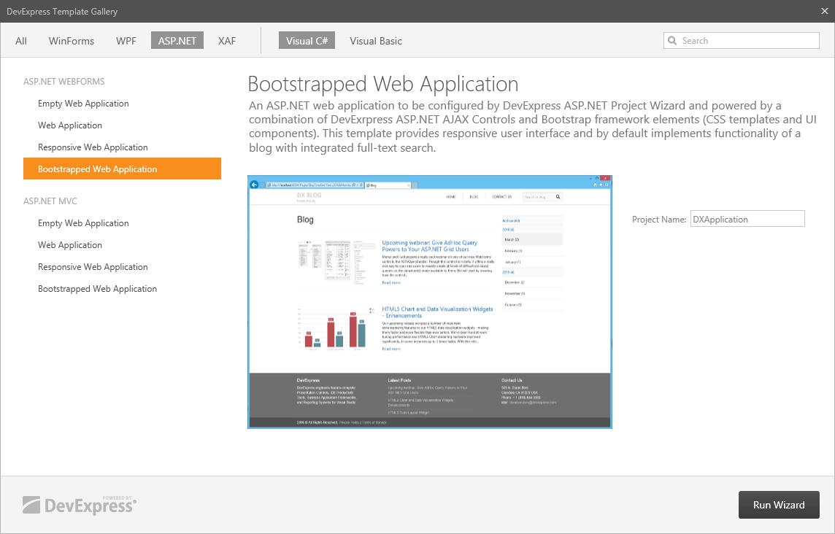Click the ASP.NET WEBFORMS header
The image size is (835, 534).
(64, 82)
